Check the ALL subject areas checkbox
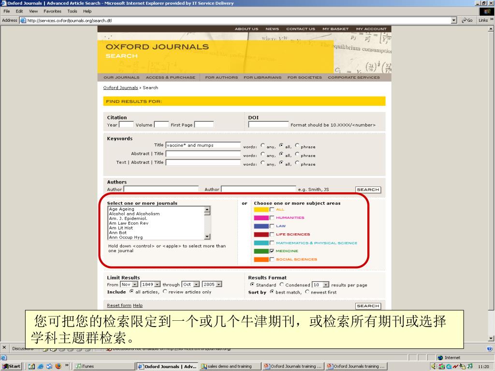 pyautogui.click(x=272, y=210)
